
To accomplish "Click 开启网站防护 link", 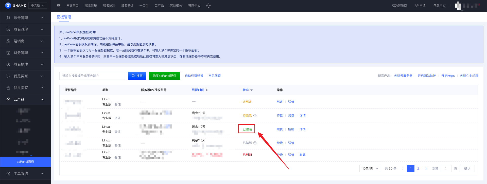I will [427, 76].
